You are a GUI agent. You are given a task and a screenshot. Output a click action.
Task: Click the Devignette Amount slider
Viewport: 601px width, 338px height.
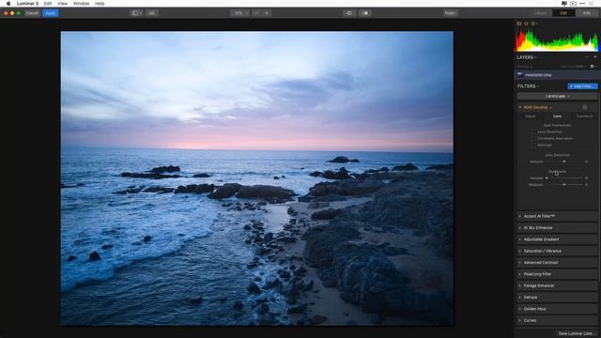pos(564,177)
